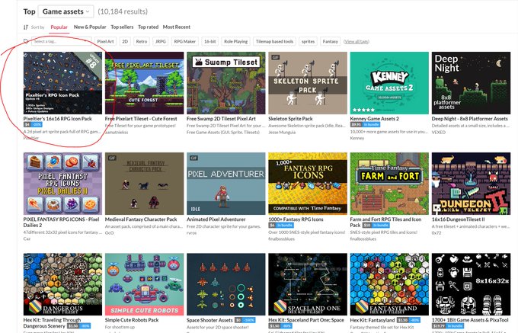This screenshot has width=518, height=333.
Task: Filter by the Tilemap based tools tag
Action: (x=274, y=41)
